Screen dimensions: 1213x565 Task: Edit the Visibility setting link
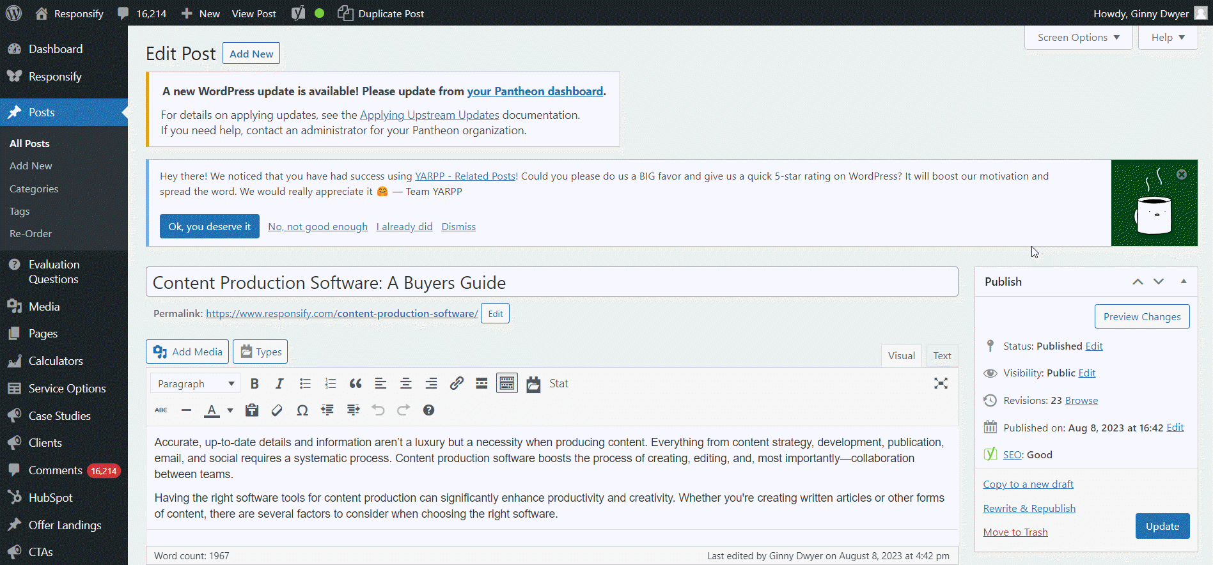(x=1087, y=373)
